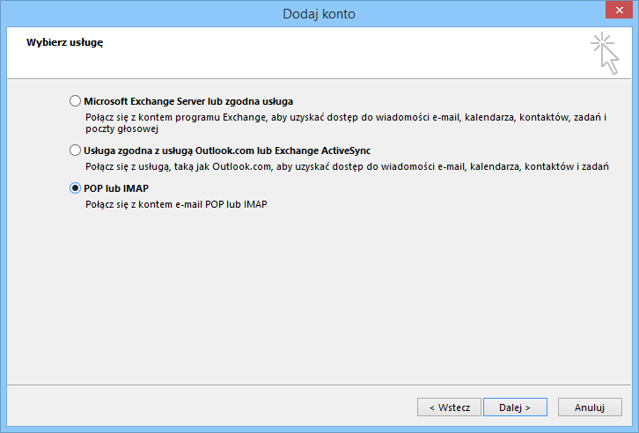Go back with the Wstecz button
Viewport: 639px width, 433px height.
(x=449, y=407)
